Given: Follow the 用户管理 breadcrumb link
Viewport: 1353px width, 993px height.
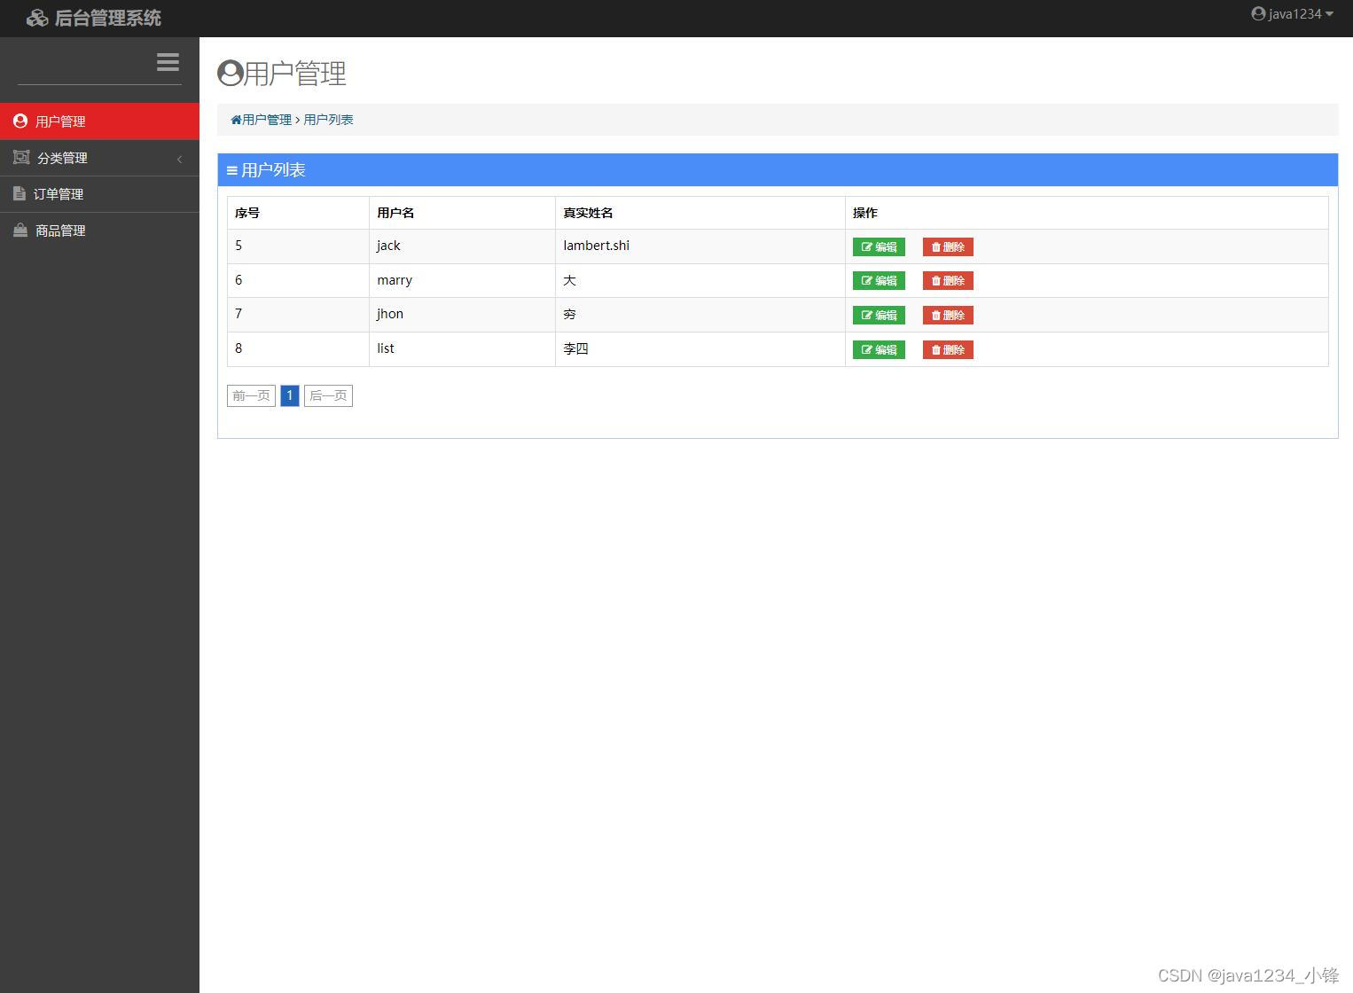Looking at the screenshot, I should [267, 120].
